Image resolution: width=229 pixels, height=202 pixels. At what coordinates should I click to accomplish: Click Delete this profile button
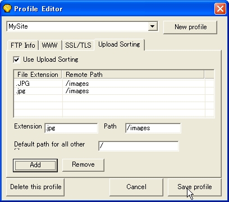tap(35, 187)
